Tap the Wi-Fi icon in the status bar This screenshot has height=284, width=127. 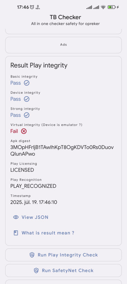(103, 7)
